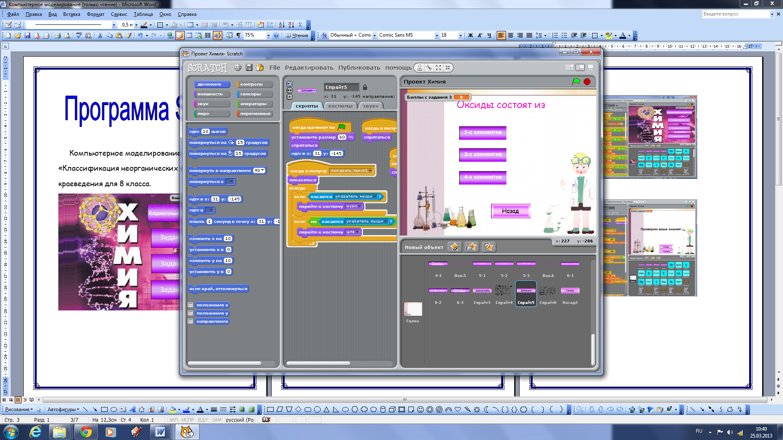Save the Scratch project using the floppy disk icon
This screenshot has width=783, height=440.
point(249,68)
